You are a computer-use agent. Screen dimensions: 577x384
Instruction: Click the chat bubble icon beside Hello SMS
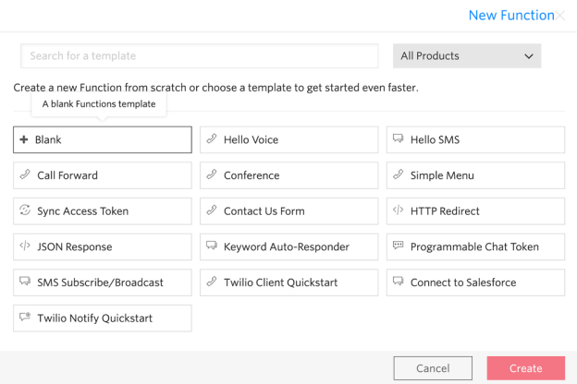tap(399, 140)
